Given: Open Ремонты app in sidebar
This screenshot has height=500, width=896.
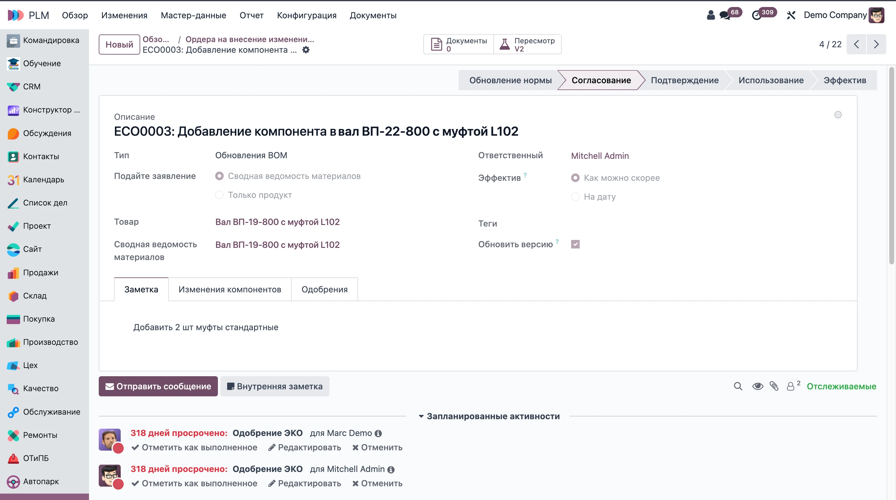Looking at the screenshot, I should (44, 435).
